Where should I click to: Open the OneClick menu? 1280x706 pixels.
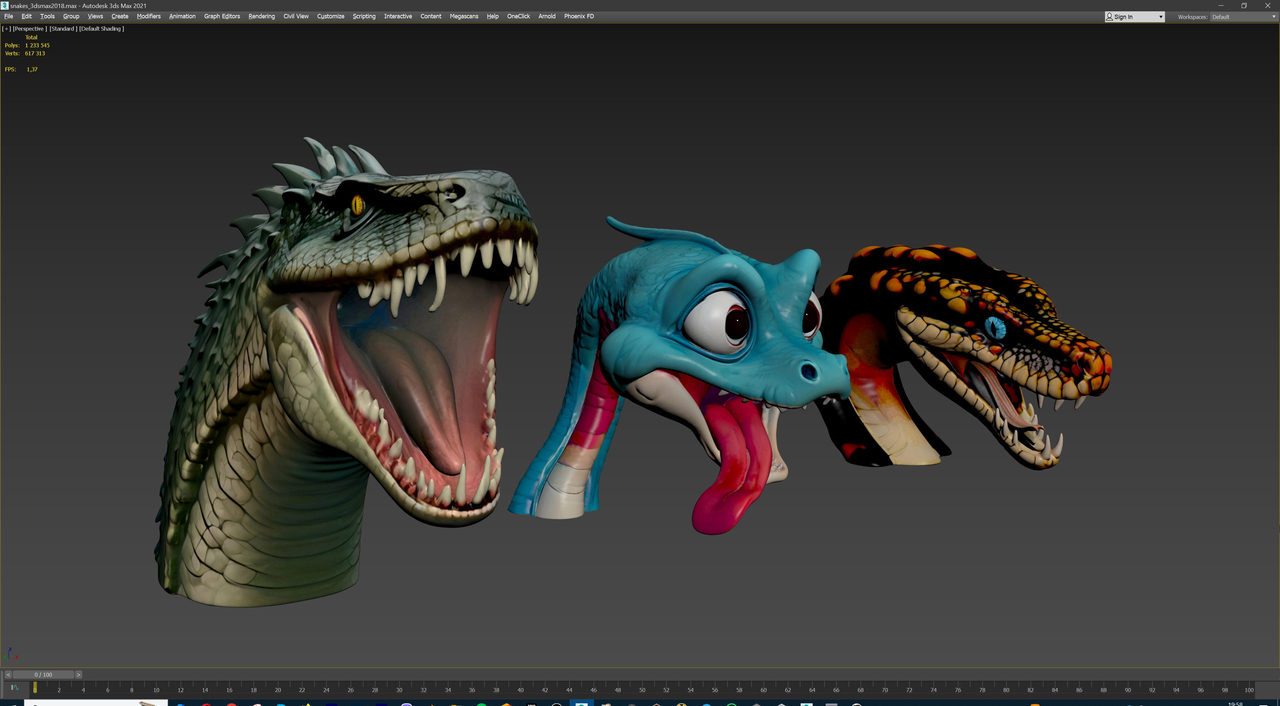click(x=518, y=16)
